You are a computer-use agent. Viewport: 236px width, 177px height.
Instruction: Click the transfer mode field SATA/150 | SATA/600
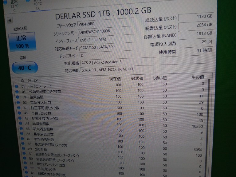click(107, 47)
